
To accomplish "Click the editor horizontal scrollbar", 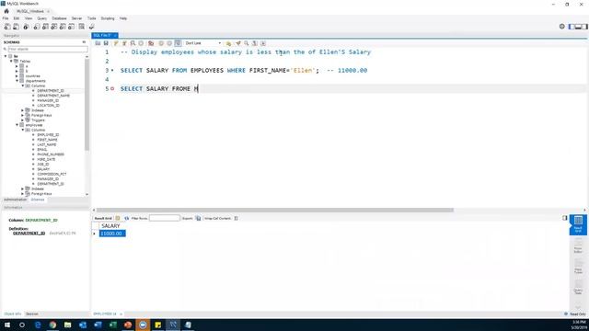I will click(x=274, y=211).
